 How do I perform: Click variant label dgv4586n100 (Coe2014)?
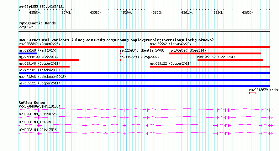(39, 57)
